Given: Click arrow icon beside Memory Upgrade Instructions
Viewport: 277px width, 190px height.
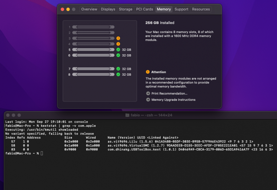Looking at the screenshot, I should 148,100.
